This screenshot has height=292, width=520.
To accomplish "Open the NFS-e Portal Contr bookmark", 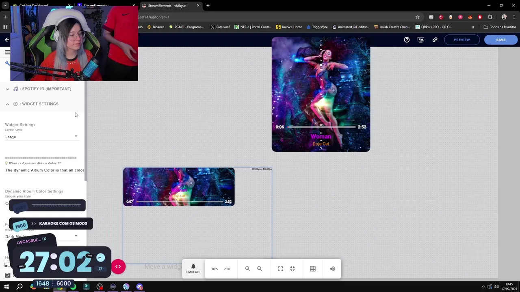I will coord(253,27).
